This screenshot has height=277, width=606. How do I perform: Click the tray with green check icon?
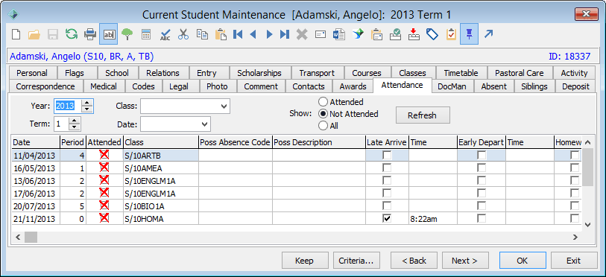tap(395, 35)
